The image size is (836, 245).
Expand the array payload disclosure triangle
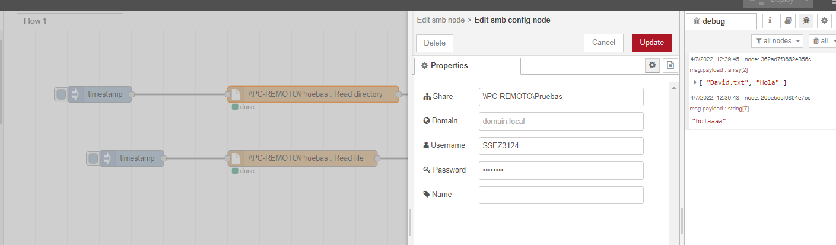pos(695,82)
